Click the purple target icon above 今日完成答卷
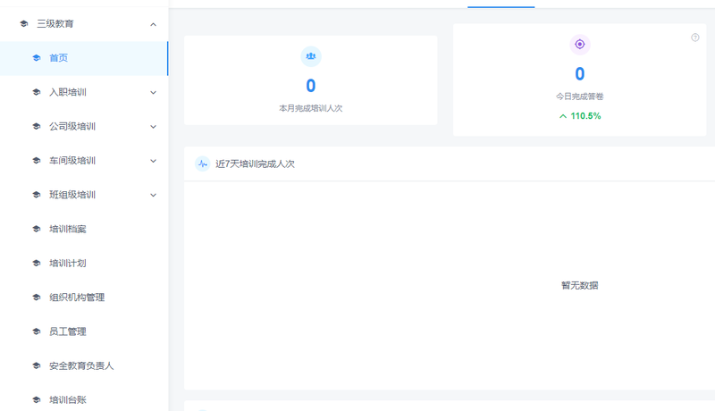This screenshot has width=715, height=411. [x=580, y=44]
